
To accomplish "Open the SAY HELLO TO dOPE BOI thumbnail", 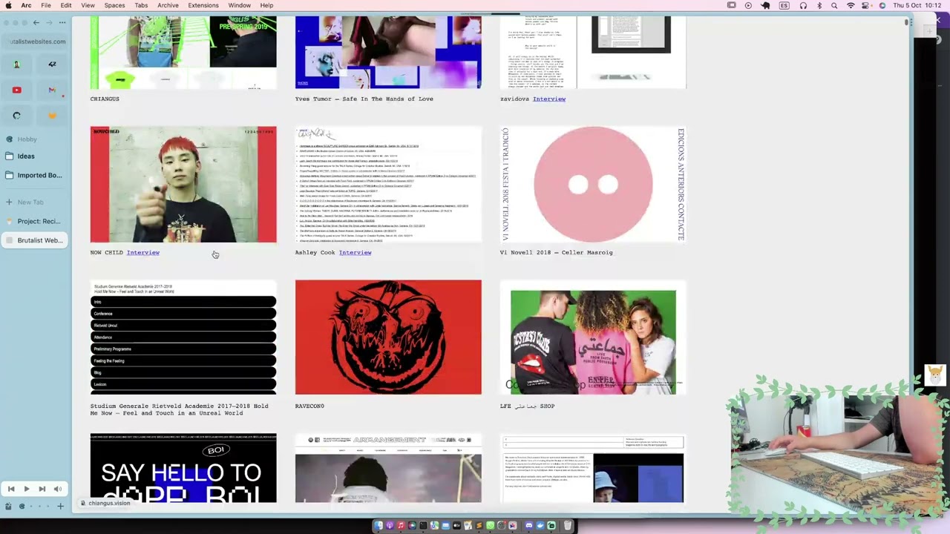I will tap(183, 468).
